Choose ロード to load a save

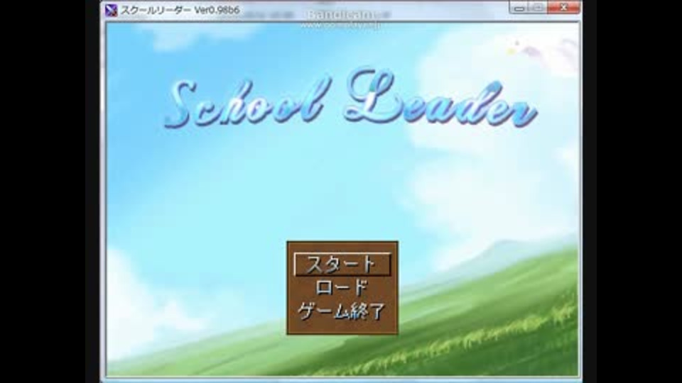[x=342, y=287]
